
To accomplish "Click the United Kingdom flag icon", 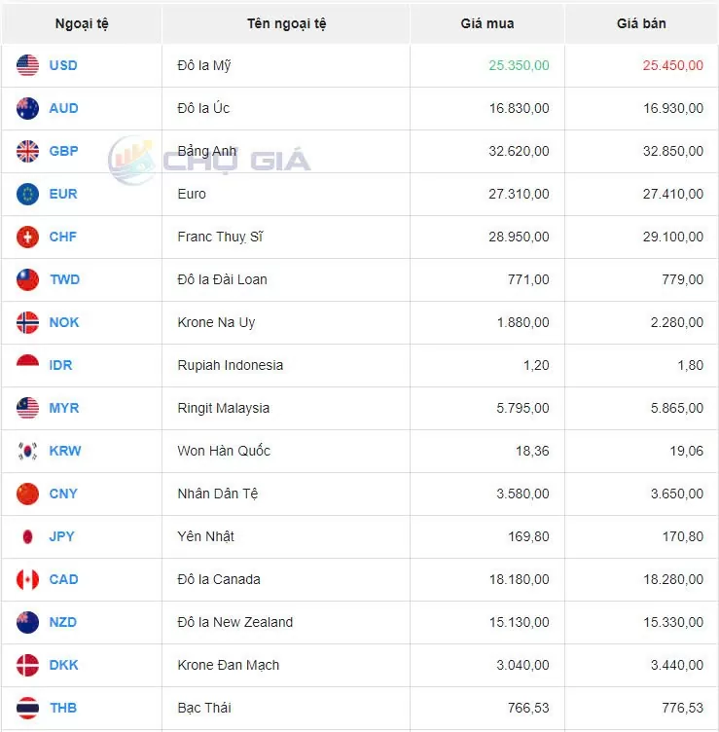I will click(27, 152).
